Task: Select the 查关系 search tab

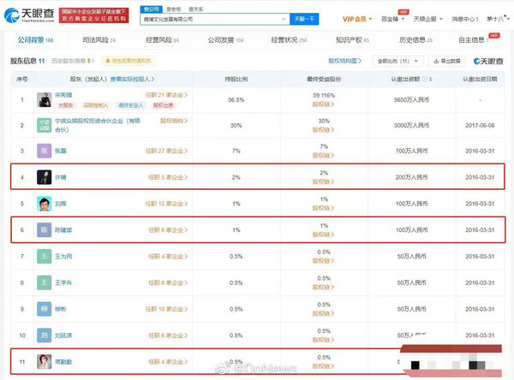Action: click(x=195, y=9)
